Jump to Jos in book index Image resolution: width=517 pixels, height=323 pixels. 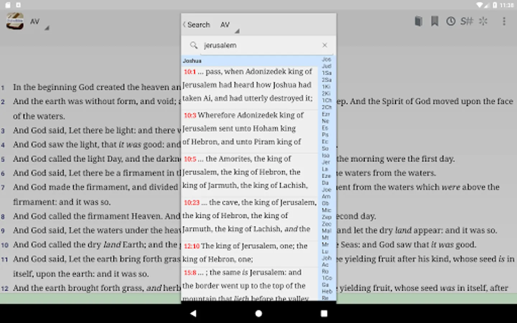[326, 59]
